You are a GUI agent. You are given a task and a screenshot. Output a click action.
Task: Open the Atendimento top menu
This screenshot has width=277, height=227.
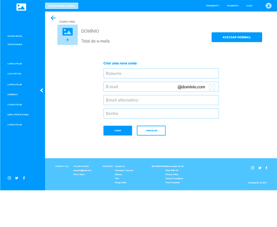(x=212, y=6)
